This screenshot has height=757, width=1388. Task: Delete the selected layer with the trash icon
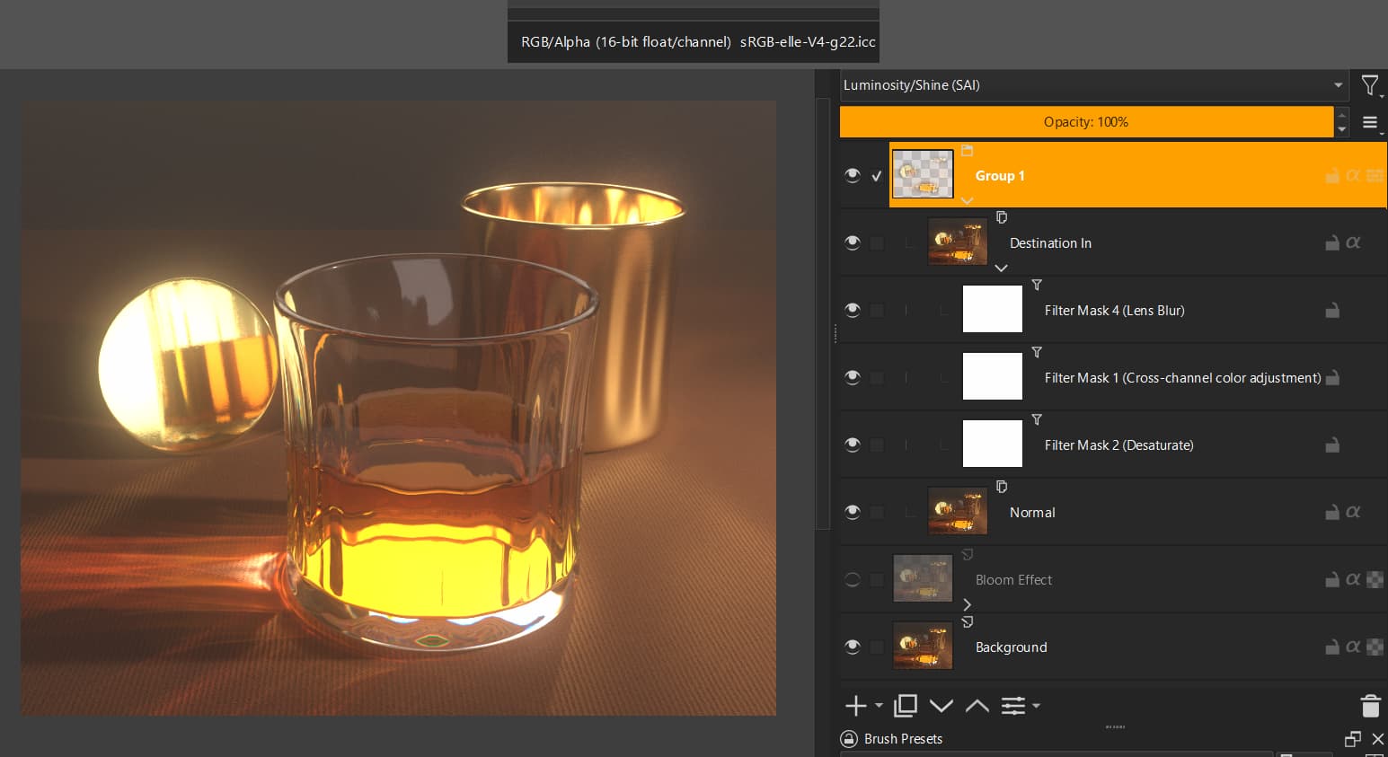pyautogui.click(x=1370, y=706)
